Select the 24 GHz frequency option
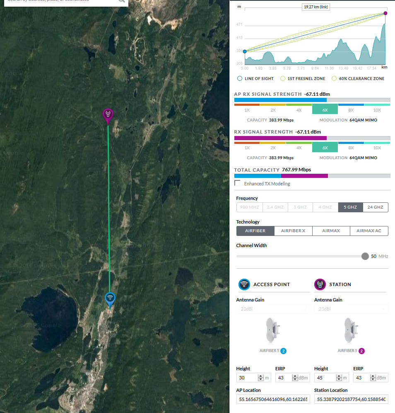 click(375, 207)
